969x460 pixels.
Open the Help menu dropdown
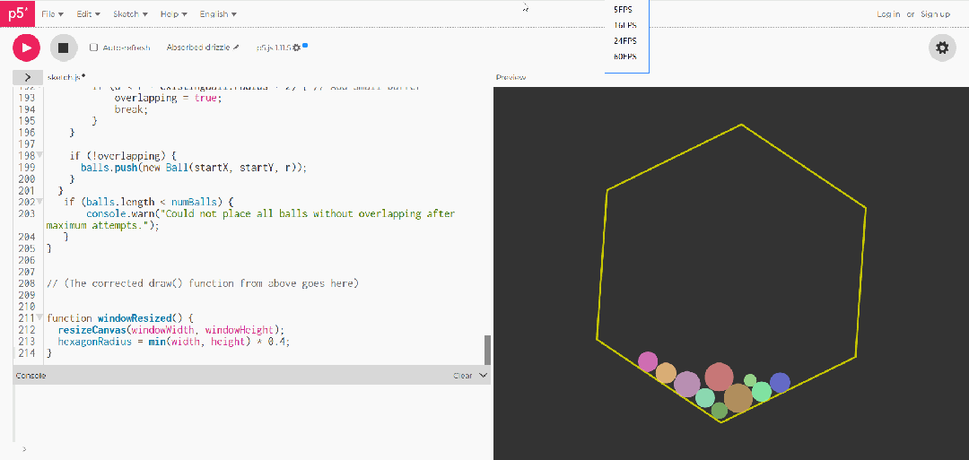(173, 13)
